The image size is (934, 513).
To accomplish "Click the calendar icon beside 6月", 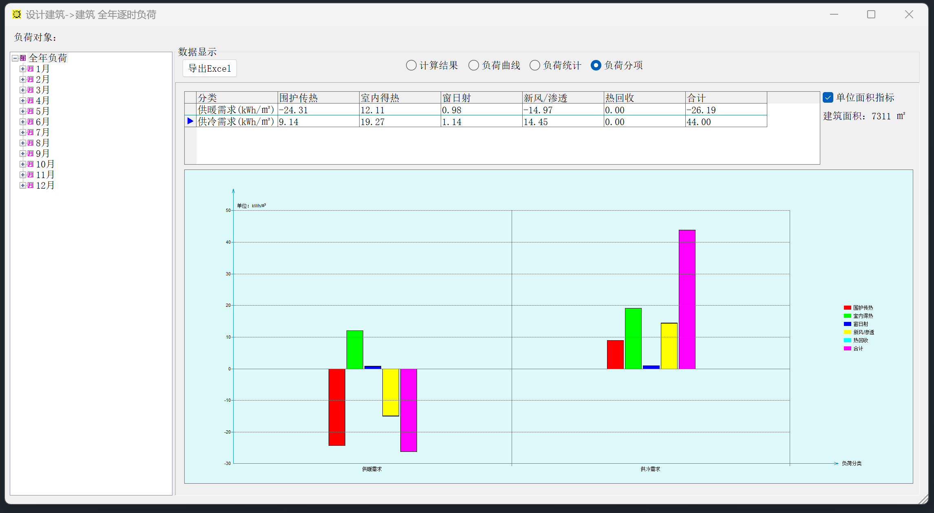I will (x=31, y=122).
